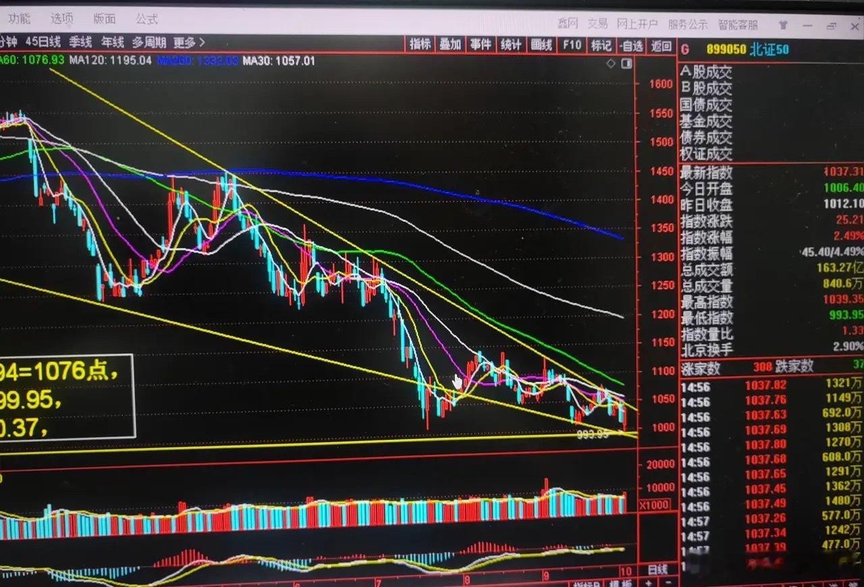Viewport: 864px width, 587px height.
Task: Toggle the panel layout icon beside diamond
Action: pyautogui.click(x=626, y=63)
